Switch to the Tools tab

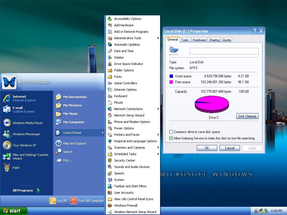coord(185,40)
